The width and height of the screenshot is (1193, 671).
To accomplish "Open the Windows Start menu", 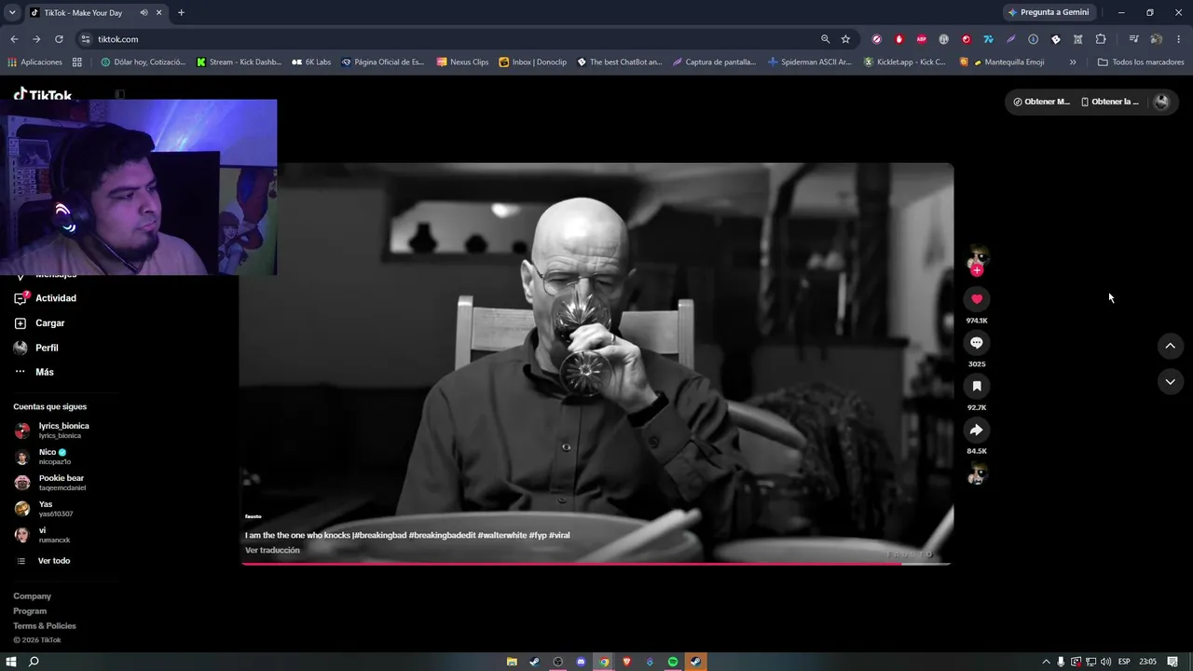I will [11, 662].
